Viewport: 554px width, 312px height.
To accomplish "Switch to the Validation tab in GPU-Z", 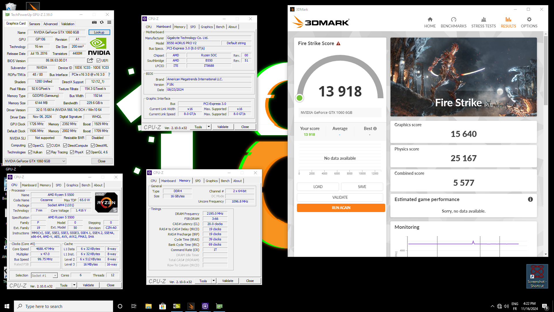I will 68,24.
